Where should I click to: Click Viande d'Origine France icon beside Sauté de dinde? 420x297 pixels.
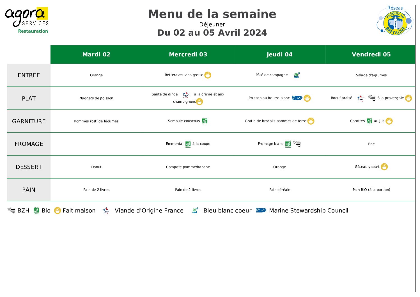point(186,95)
